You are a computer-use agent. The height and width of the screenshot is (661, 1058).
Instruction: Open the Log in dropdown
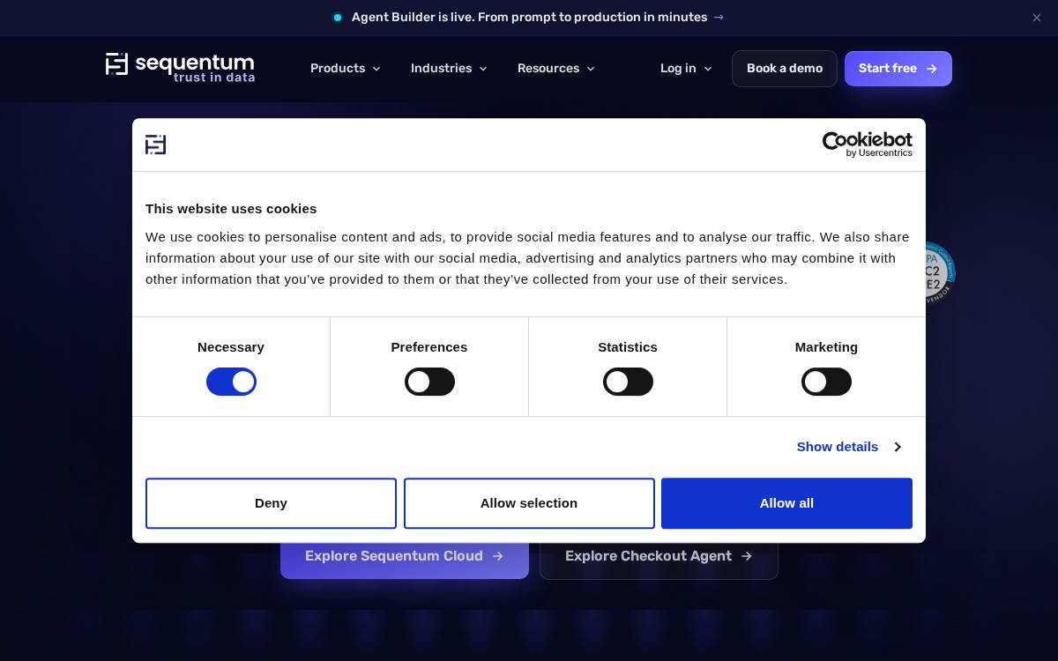point(686,69)
